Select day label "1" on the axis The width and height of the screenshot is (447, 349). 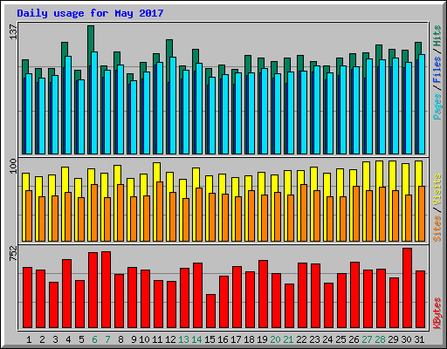tap(29, 339)
